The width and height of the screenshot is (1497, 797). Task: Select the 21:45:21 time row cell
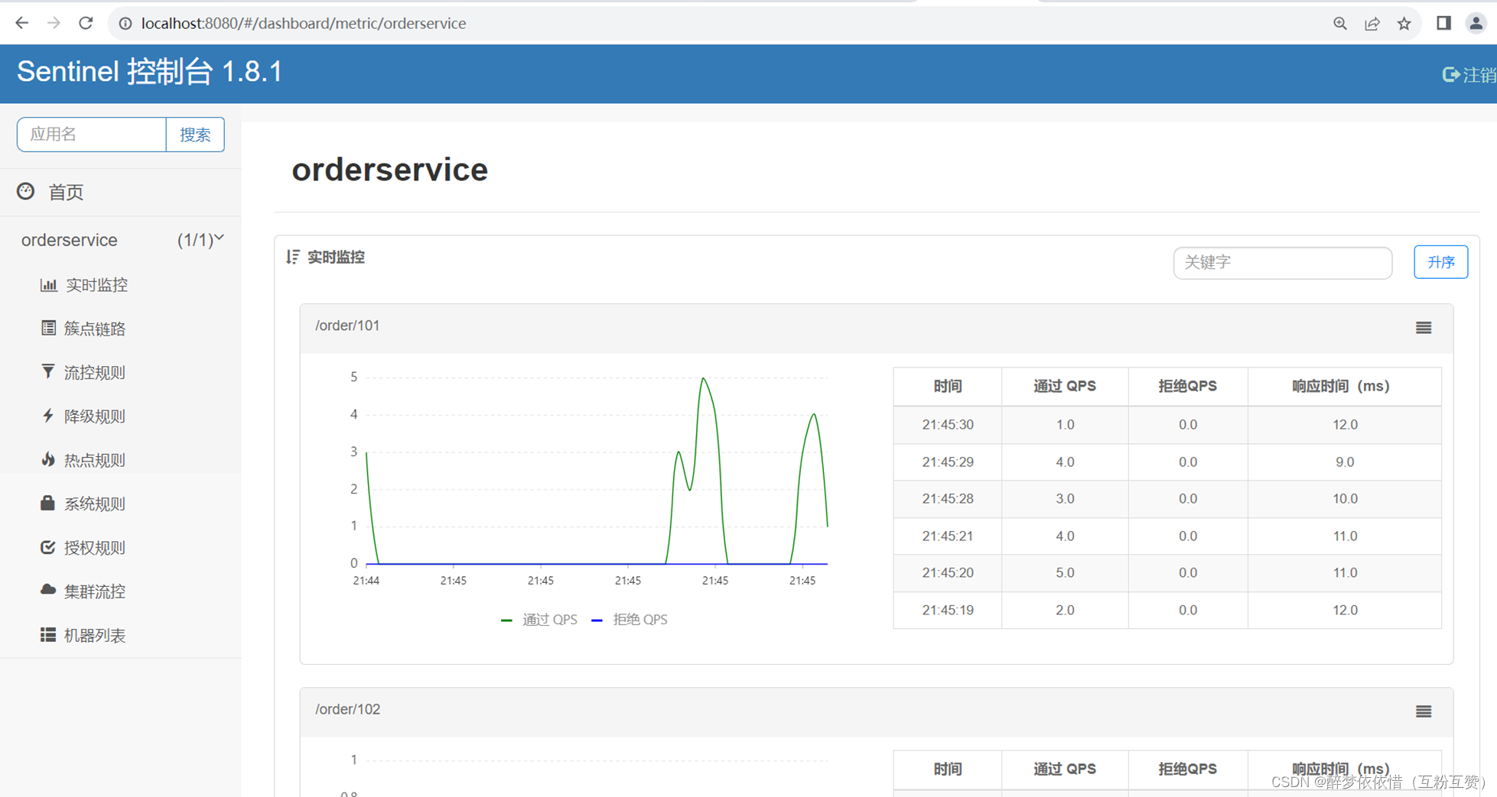pyautogui.click(x=948, y=536)
